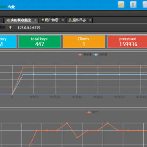Viewport: 147px width, 147px height.
Task: Click the small reload dot on 用户信息 tab
Action: coord(60,20)
